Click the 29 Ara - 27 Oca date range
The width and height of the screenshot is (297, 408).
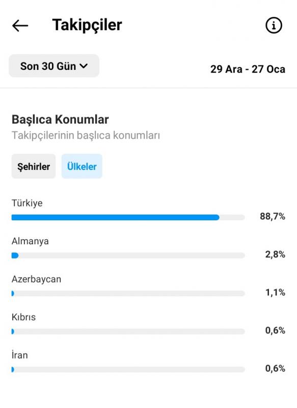(x=248, y=69)
